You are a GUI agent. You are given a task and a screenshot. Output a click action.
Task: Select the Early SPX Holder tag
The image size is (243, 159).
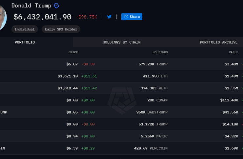(x=61, y=29)
